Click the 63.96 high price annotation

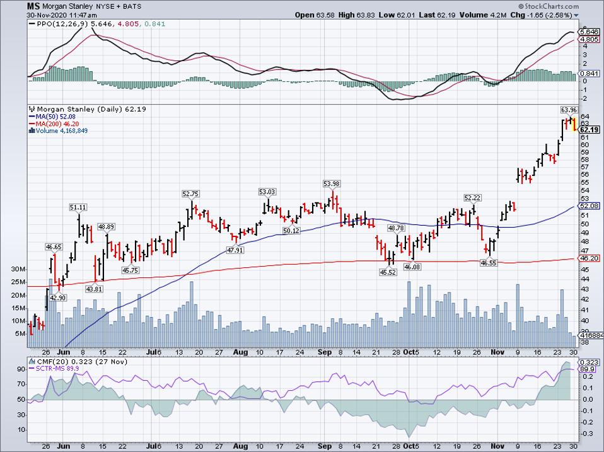pyautogui.click(x=569, y=110)
